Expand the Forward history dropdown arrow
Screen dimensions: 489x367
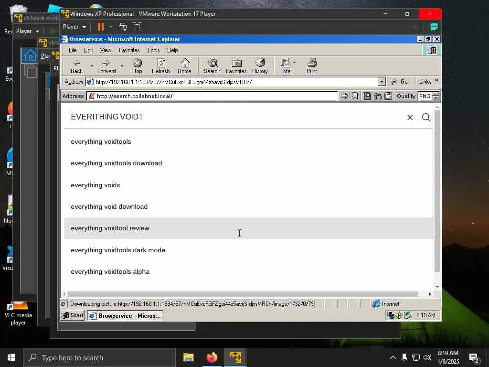(x=122, y=66)
